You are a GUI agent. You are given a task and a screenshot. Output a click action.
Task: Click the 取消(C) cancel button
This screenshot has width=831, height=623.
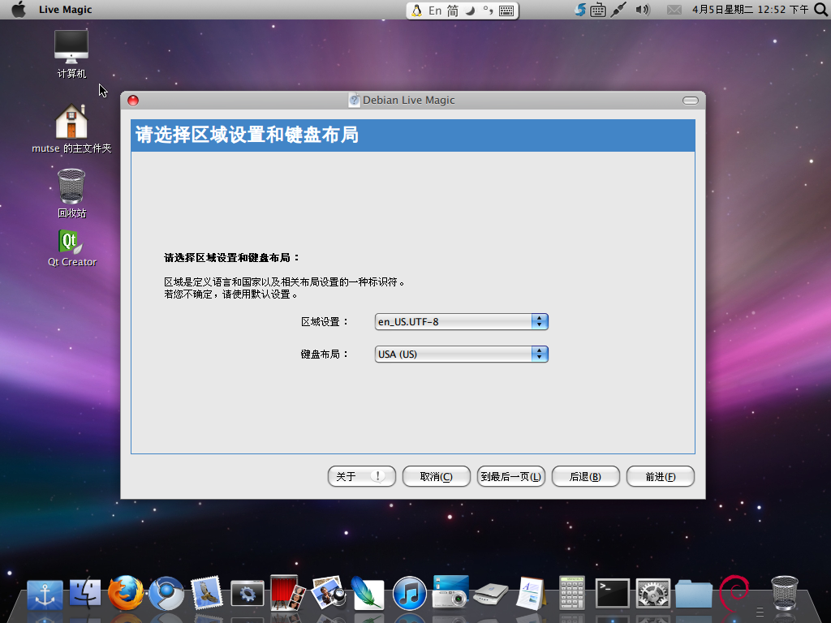tap(436, 476)
